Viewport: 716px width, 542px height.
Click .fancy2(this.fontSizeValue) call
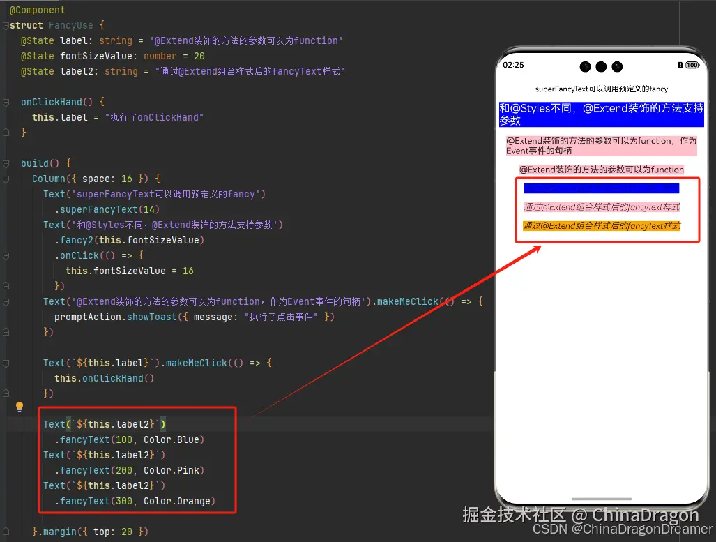129,241
